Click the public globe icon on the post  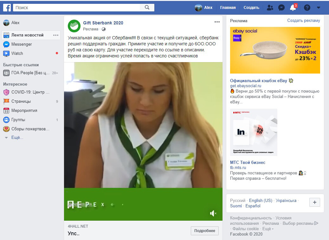coord(103,29)
